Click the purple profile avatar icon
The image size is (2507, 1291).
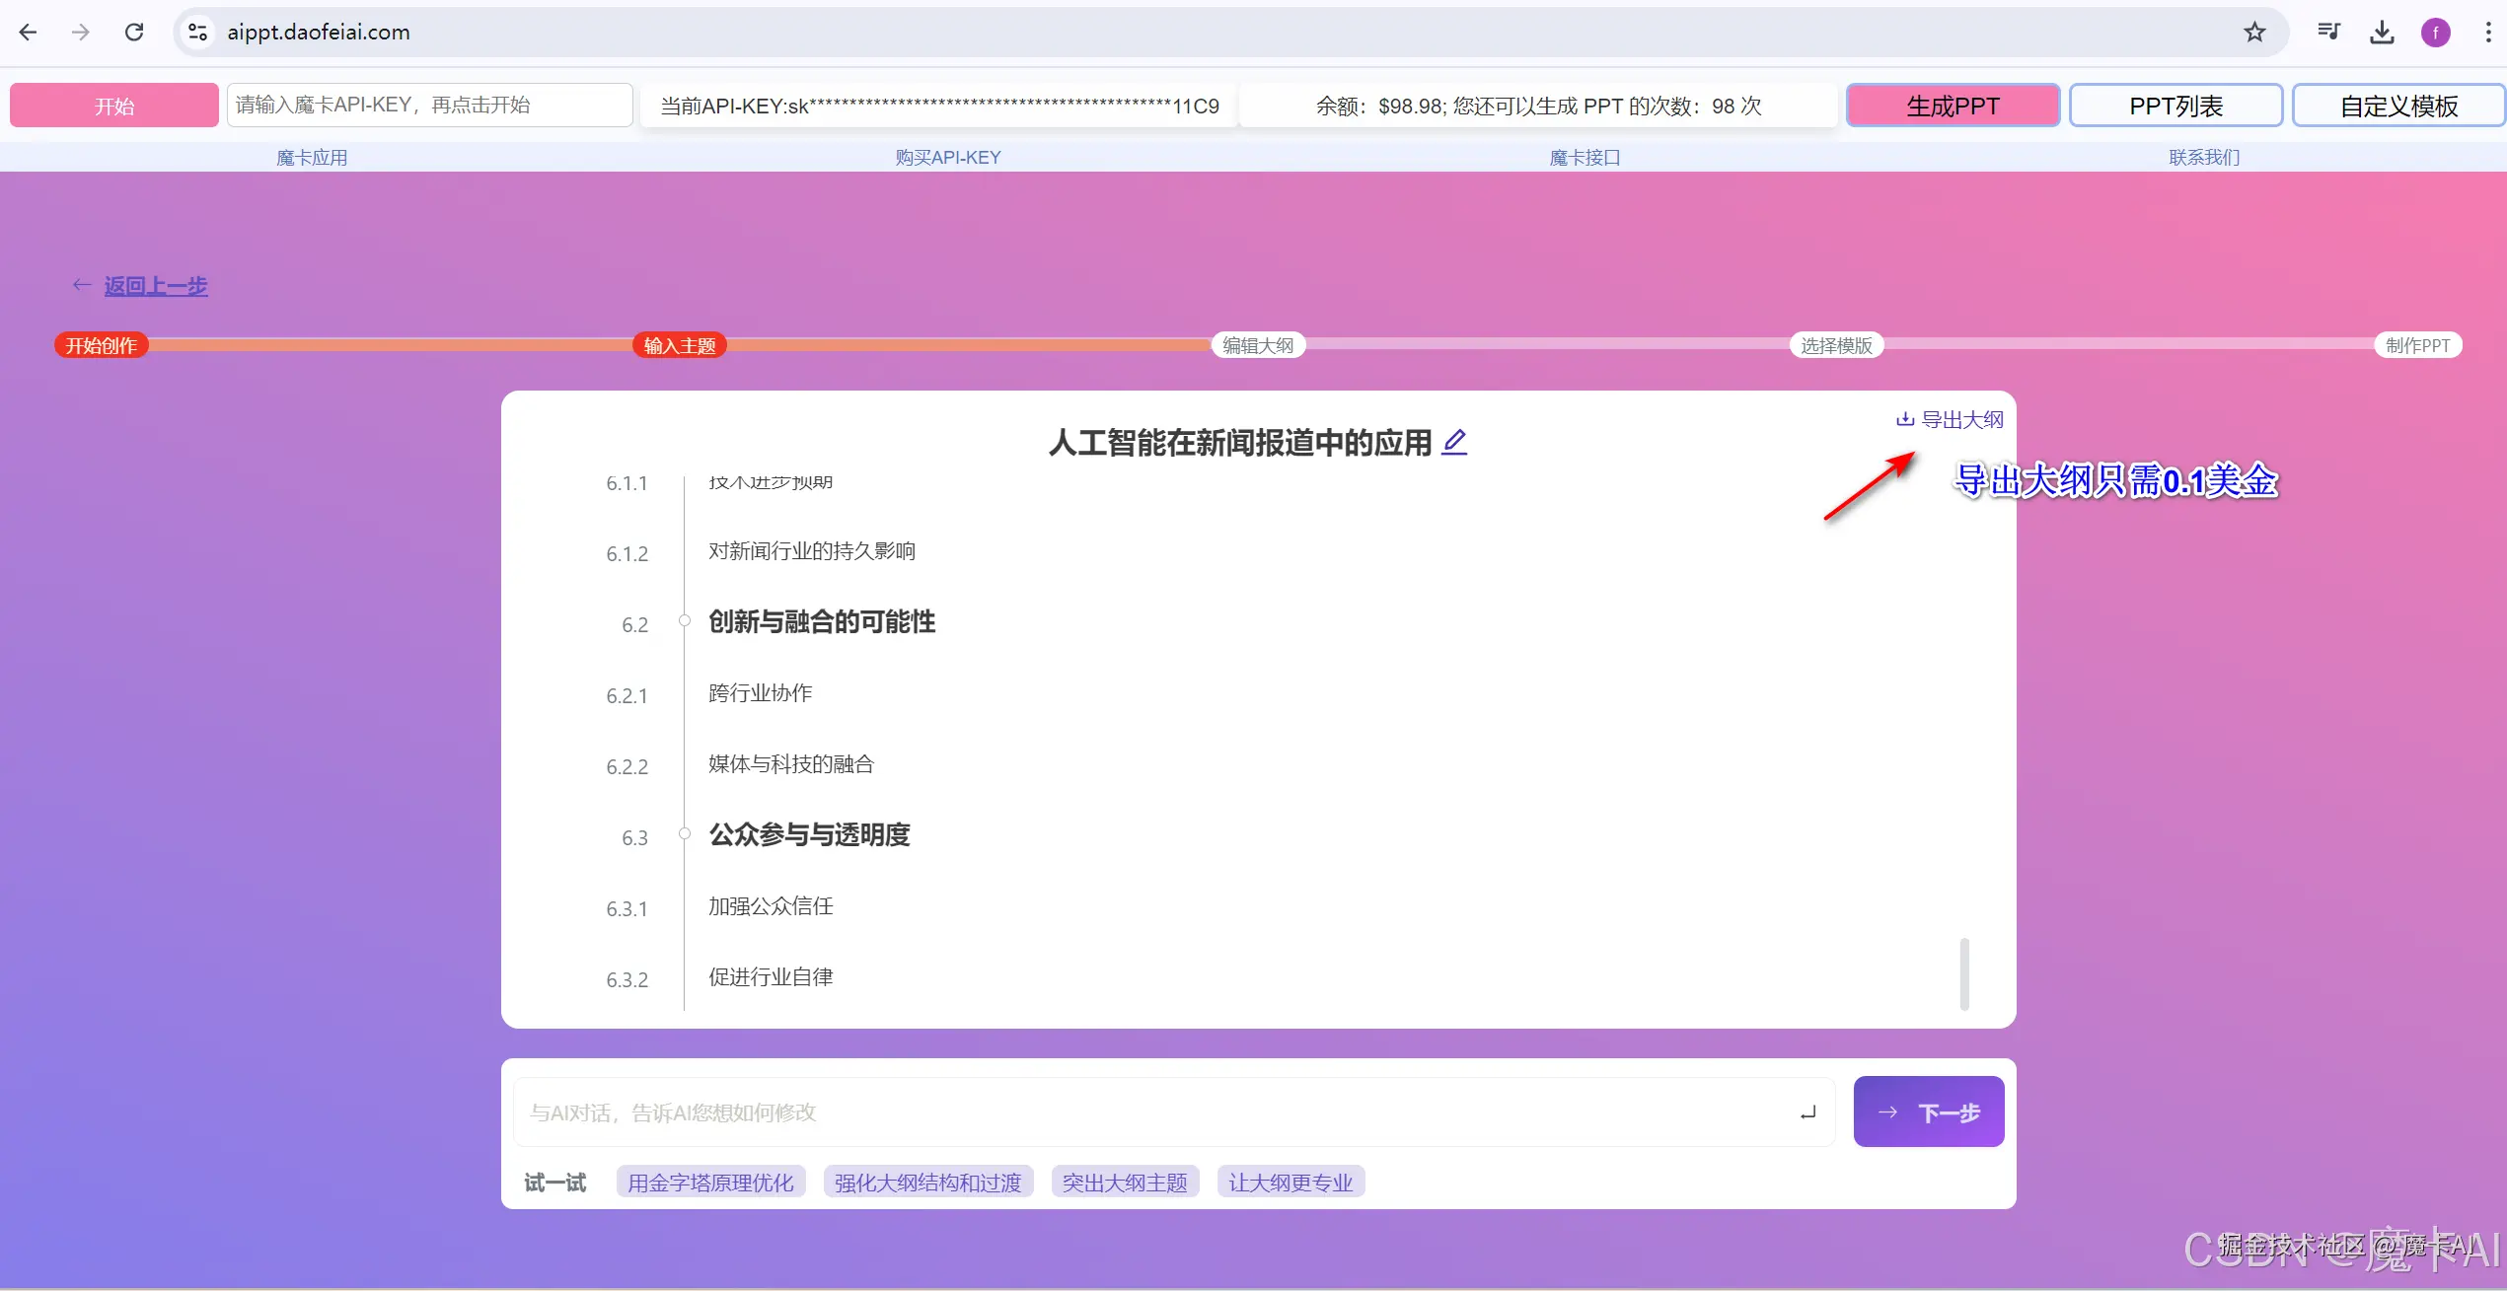[2435, 33]
